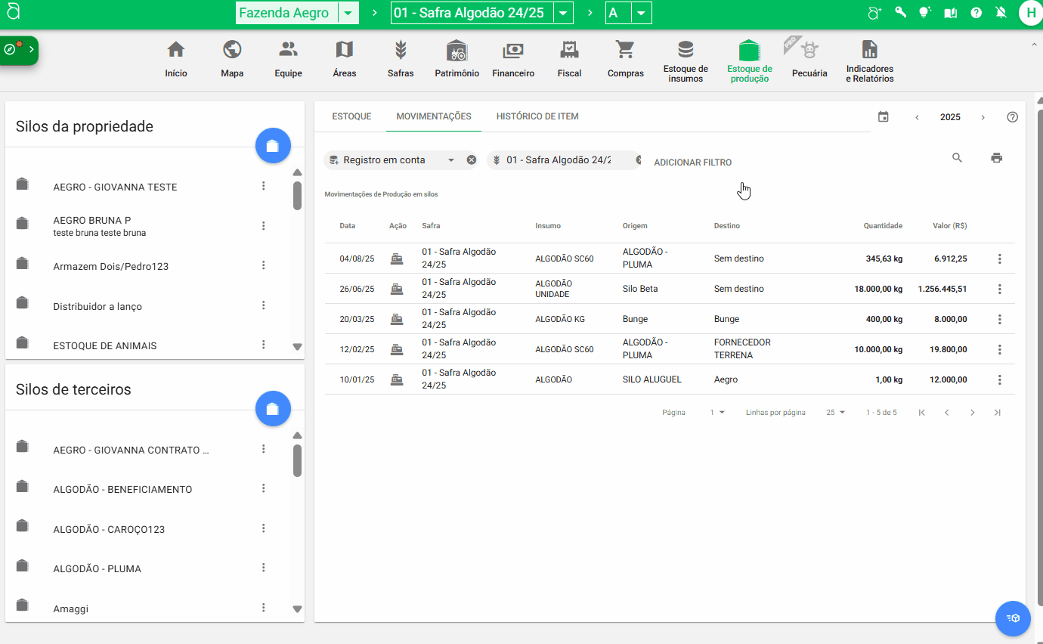Change rows per page dropdown 25
The height and width of the screenshot is (644, 1043).
tap(835, 413)
